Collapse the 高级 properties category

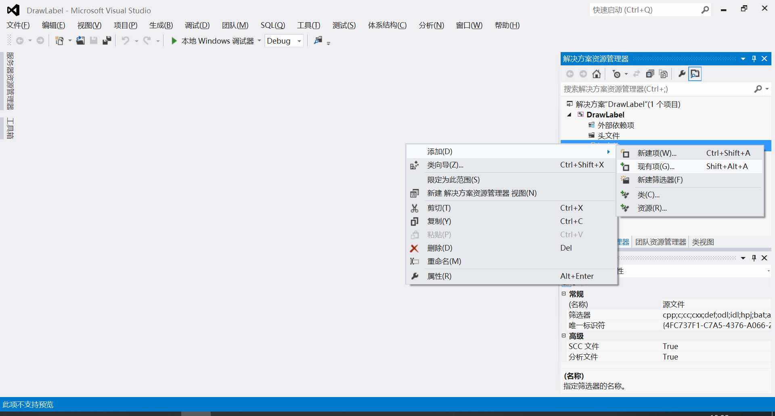tap(564, 336)
